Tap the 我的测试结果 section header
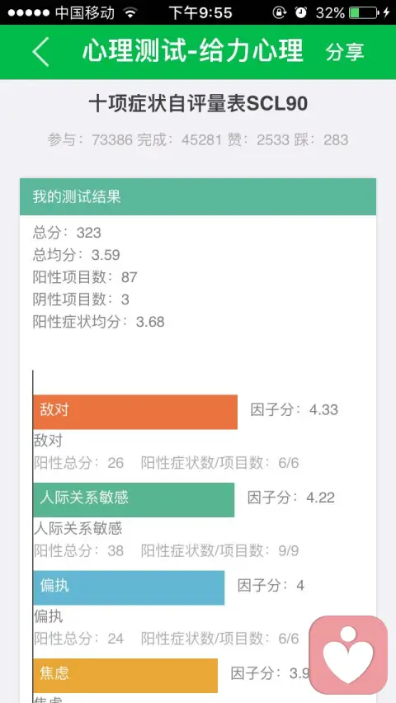 198,197
